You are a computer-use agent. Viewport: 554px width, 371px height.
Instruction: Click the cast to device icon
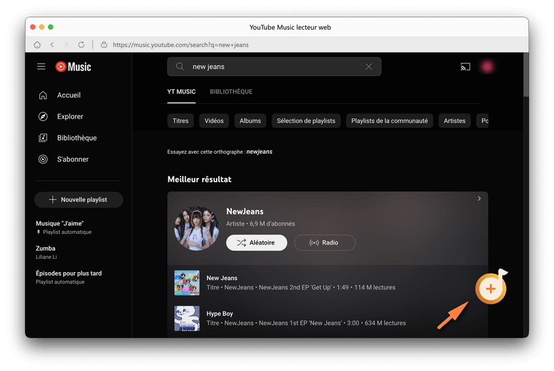pos(465,66)
